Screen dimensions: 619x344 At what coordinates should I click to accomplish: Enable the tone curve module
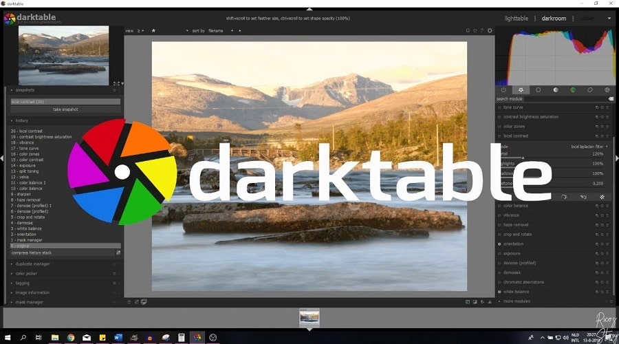(499, 107)
